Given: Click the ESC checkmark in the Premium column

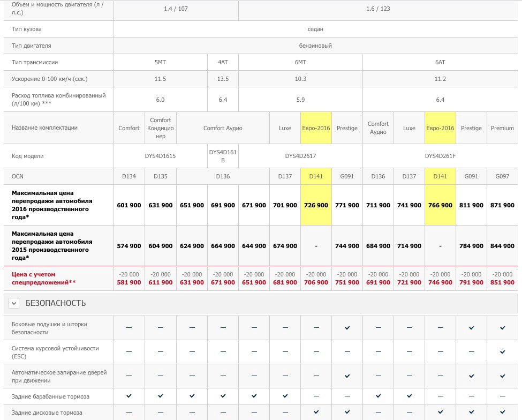Looking at the screenshot, I should pyautogui.click(x=502, y=352).
